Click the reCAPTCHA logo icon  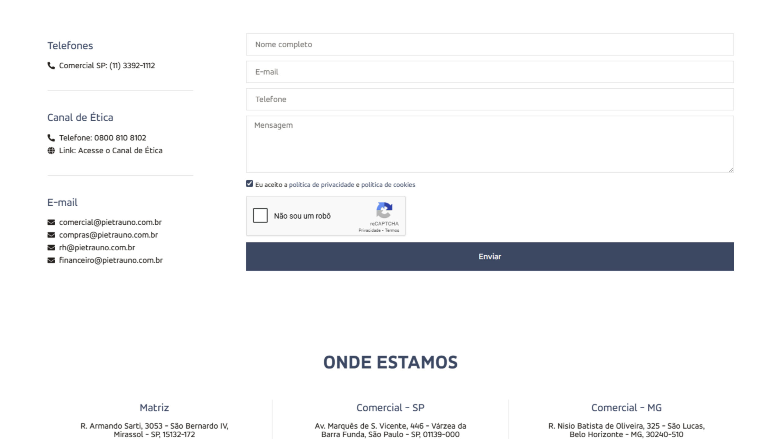pyautogui.click(x=384, y=210)
